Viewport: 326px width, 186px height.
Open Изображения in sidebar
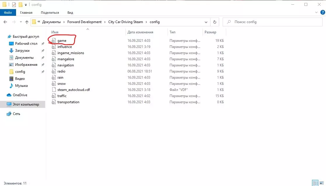26,65
